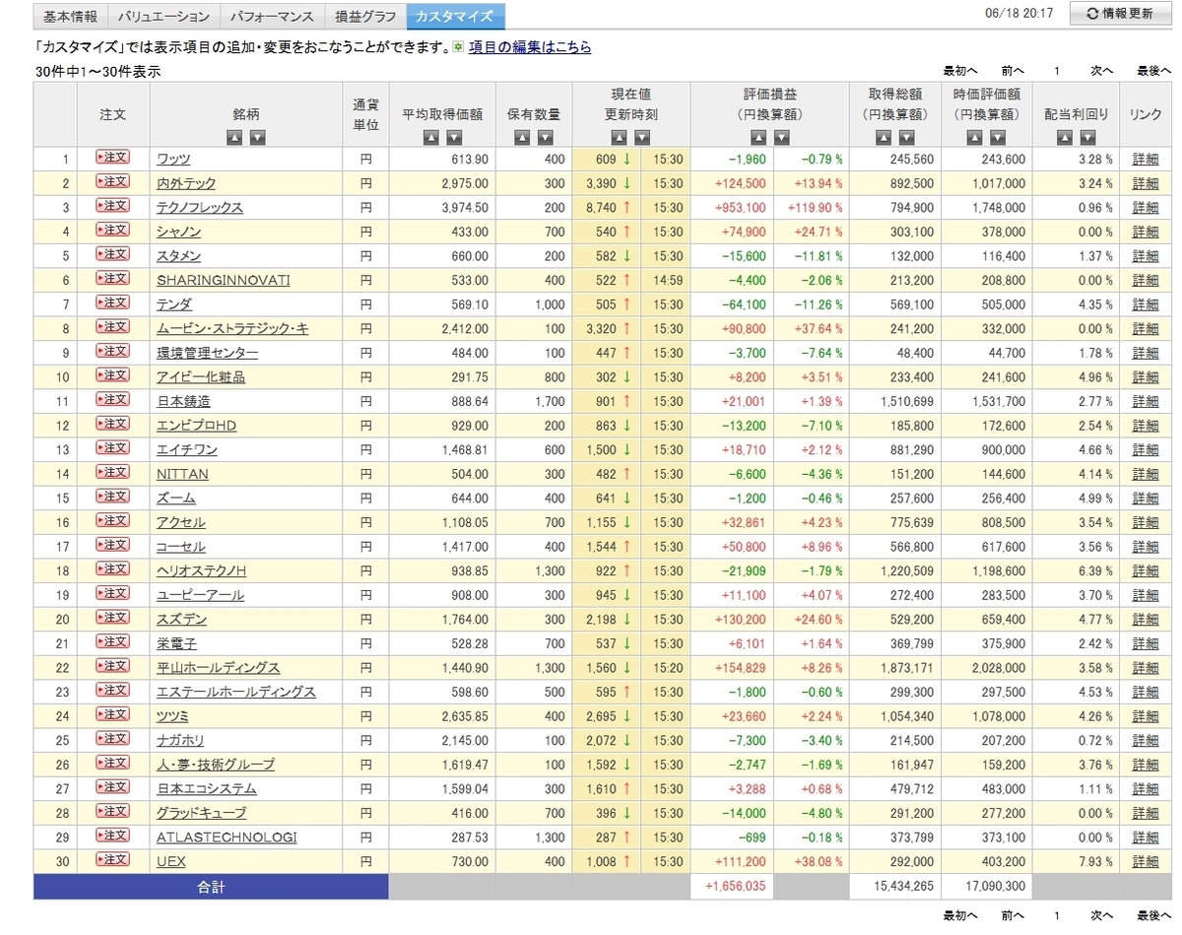This screenshot has height=935, width=1182.
Task: Go to 次へ in top pagination
Action: (x=1101, y=71)
